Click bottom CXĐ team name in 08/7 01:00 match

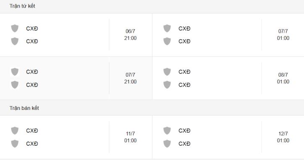click(x=184, y=85)
